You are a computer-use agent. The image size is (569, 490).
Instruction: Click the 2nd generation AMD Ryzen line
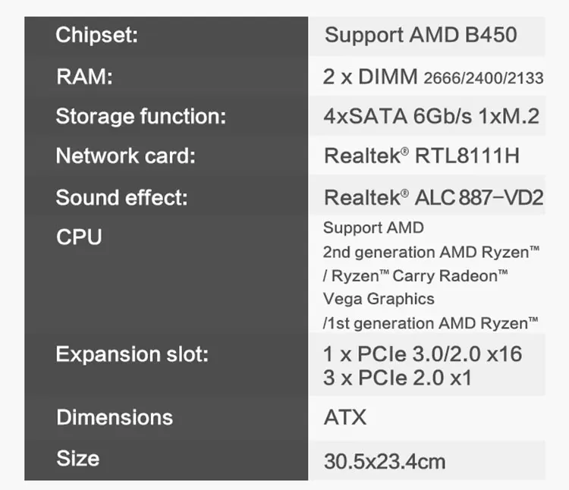coord(431,252)
